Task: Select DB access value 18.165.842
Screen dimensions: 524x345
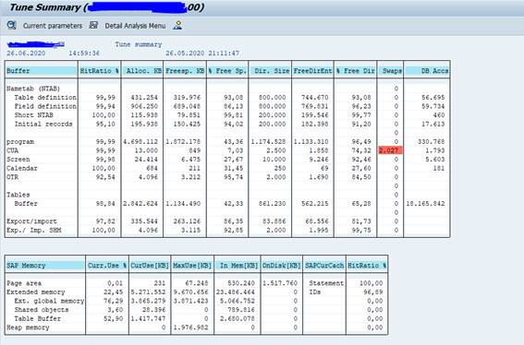Action: (x=425, y=204)
